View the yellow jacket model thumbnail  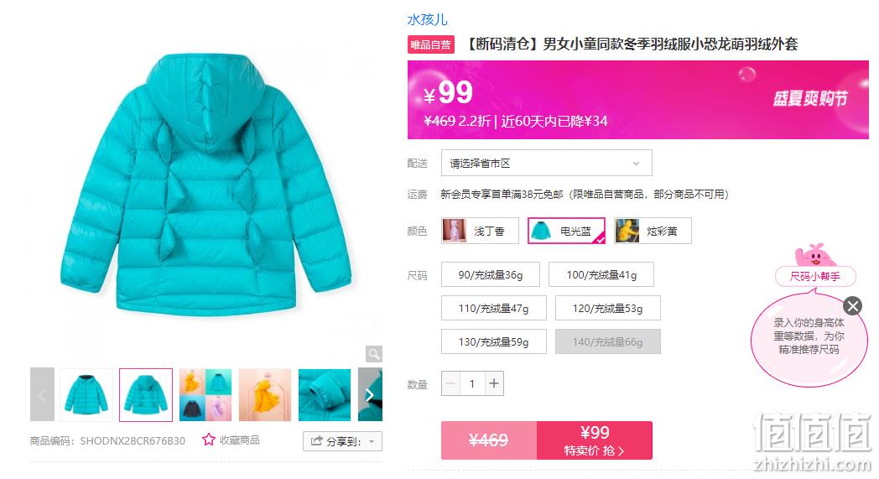[x=265, y=395]
